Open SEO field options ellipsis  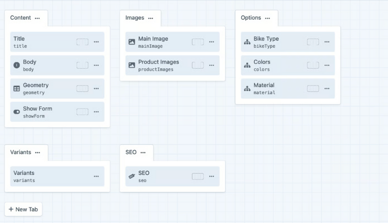[x=211, y=177]
